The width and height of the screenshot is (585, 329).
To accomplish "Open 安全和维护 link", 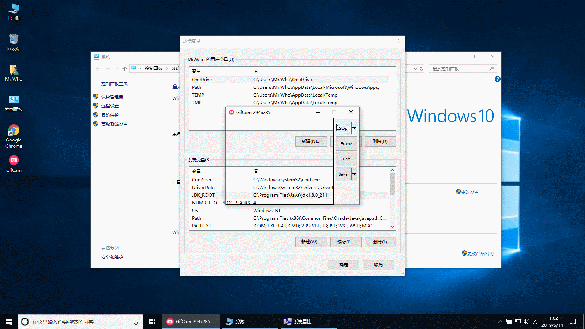I will click(112, 257).
